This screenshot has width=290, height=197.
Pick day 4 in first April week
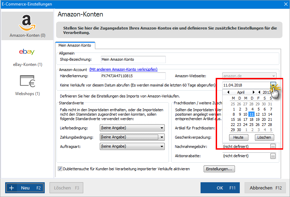(x=253, y=109)
